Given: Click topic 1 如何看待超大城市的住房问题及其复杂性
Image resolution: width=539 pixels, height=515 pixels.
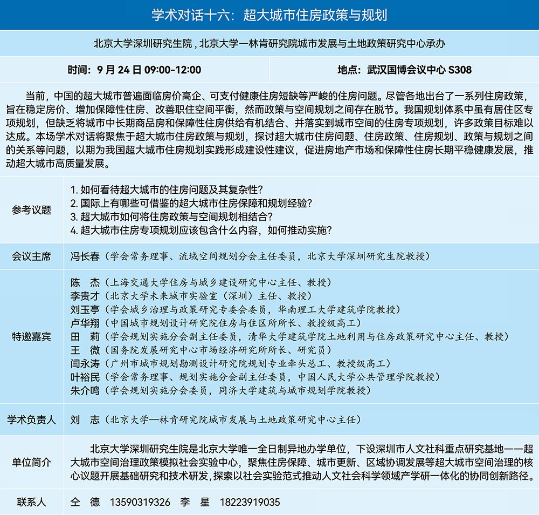Looking at the screenshot, I should coord(167,189).
